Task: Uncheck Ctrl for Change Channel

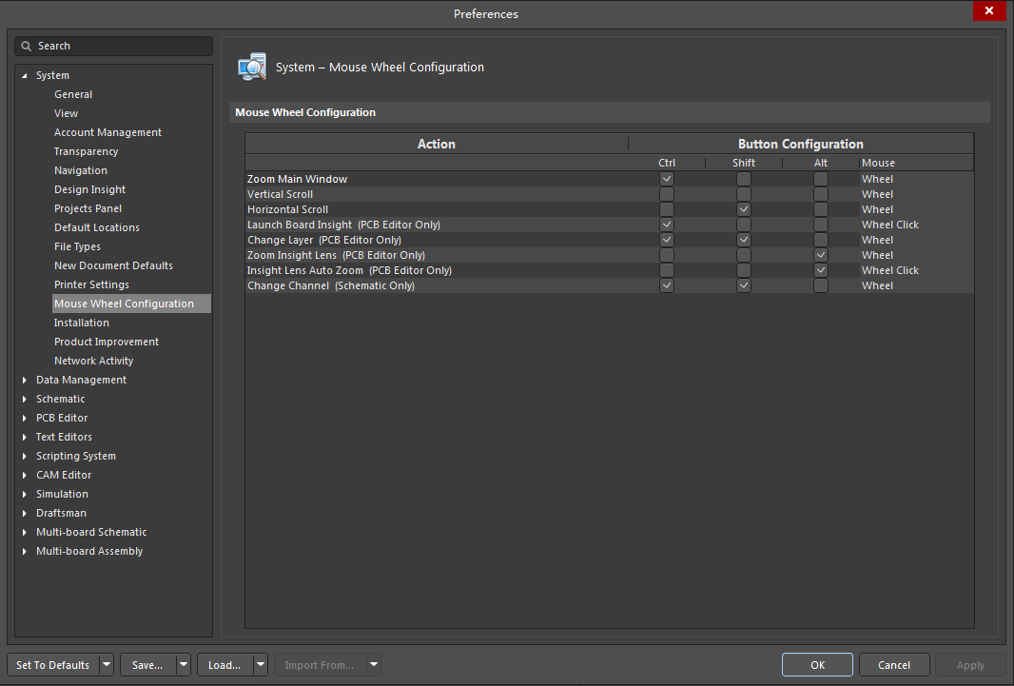Action: [x=667, y=285]
